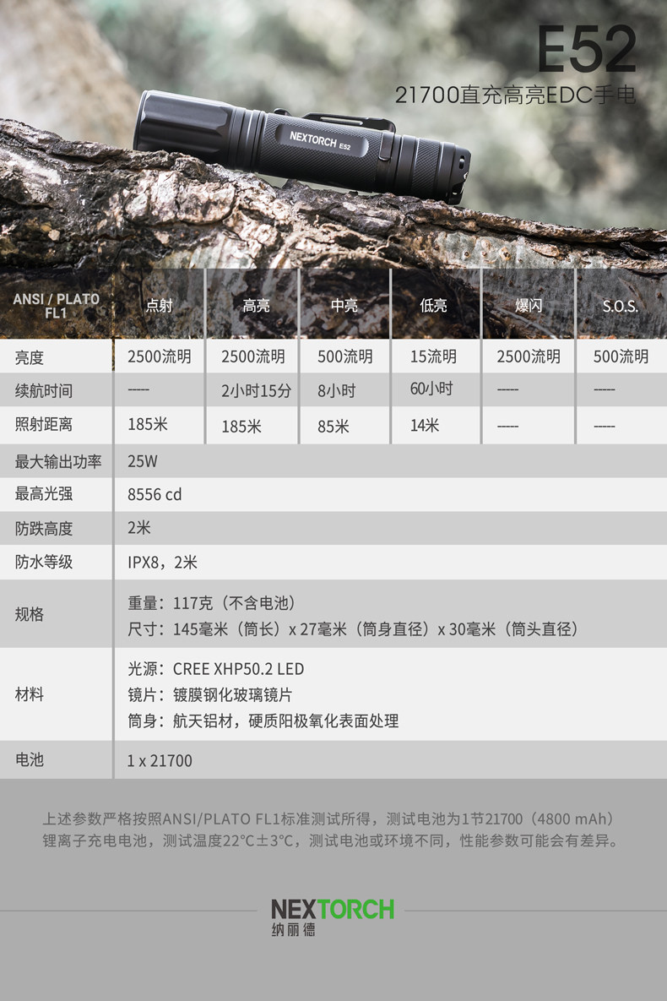
Task: Click the '规格' row label
Action: [x=30, y=614]
